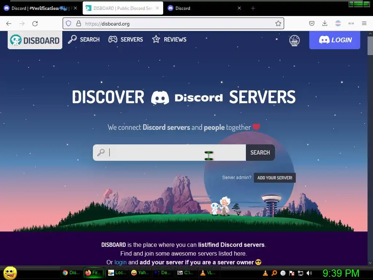Image resolution: width=373 pixels, height=280 pixels.
Task: Close the DISBOARD tab
Action: [157, 8]
